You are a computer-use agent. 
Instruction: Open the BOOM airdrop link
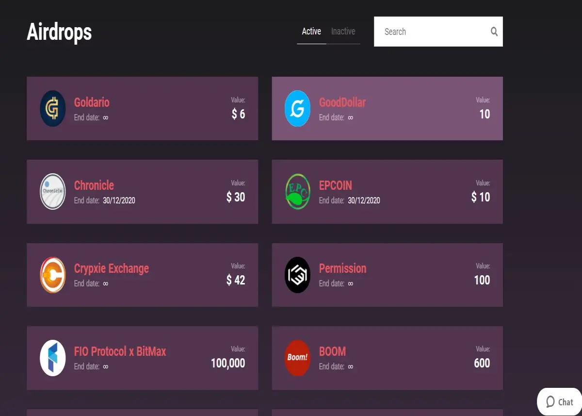tap(332, 351)
